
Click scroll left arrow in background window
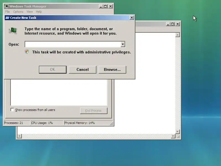click(x=19, y=136)
